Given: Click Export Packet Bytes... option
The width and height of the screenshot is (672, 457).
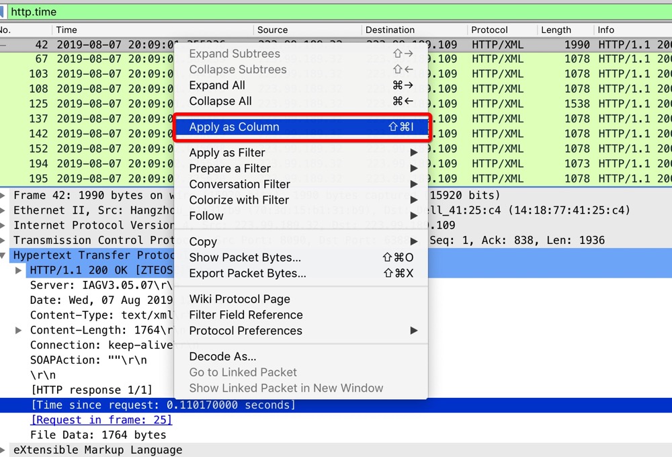Looking at the screenshot, I should coord(247,273).
